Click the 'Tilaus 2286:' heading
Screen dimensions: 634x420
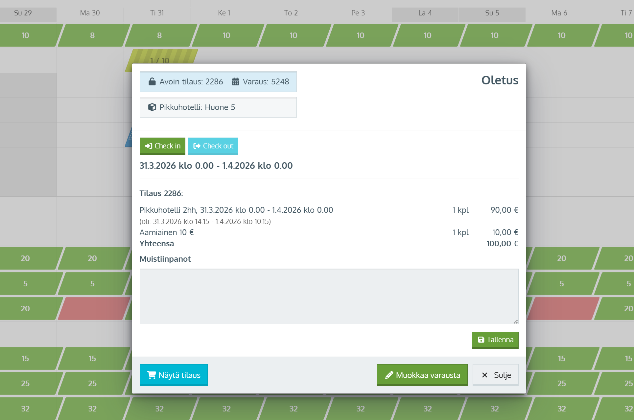pos(161,193)
